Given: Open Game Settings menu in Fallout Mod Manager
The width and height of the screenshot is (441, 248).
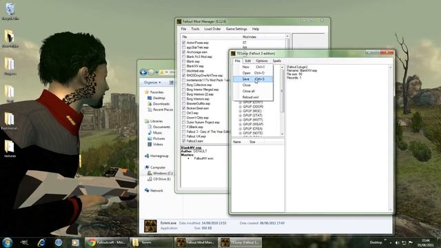Looking at the screenshot, I should point(236,29).
